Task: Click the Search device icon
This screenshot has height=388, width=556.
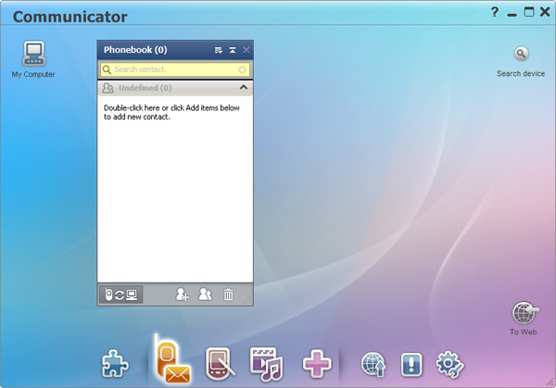Action: point(521,54)
